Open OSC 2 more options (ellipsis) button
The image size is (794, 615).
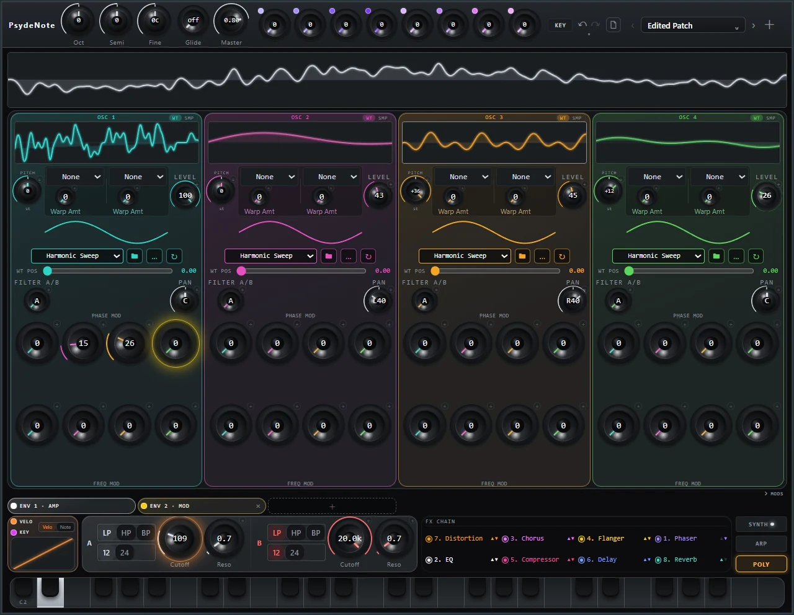[349, 256]
